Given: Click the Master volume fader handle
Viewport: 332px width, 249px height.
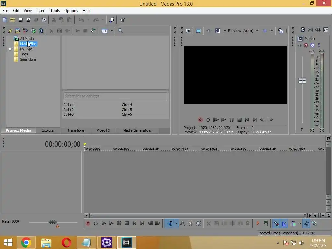Looking at the screenshot, I should 302,80.
